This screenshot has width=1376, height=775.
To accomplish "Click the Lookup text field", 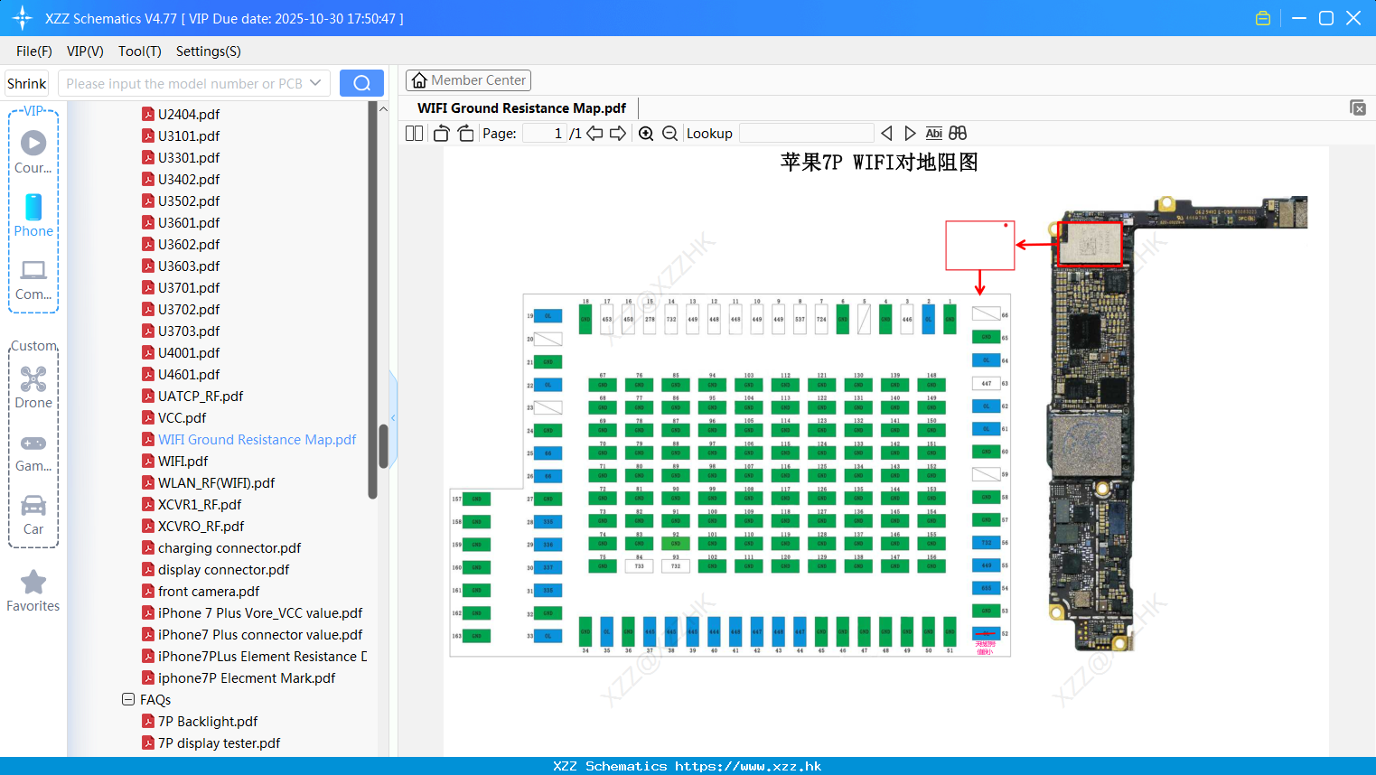I will tap(807, 133).
